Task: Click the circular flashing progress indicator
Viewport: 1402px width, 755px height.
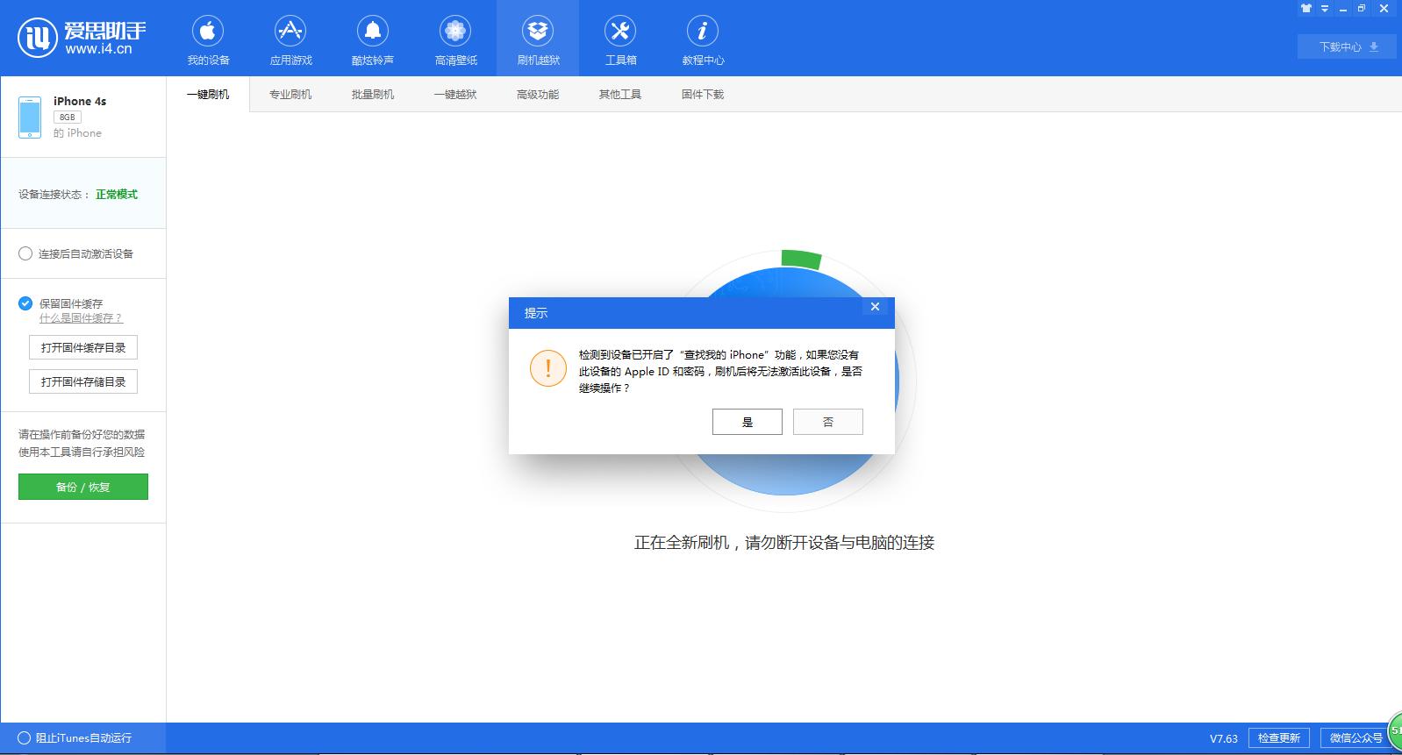Action: [785, 381]
